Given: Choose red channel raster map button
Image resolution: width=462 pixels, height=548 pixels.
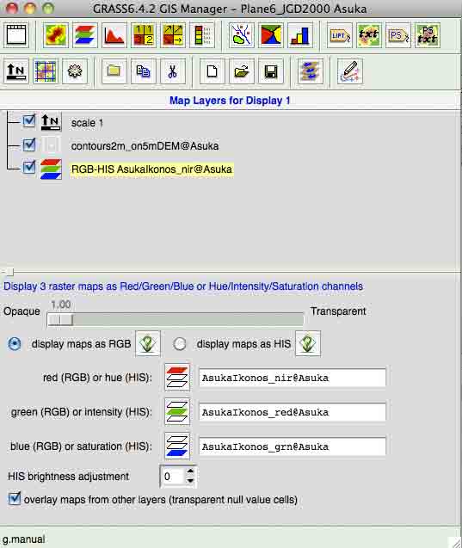Looking at the screenshot, I should click(x=177, y=377).
